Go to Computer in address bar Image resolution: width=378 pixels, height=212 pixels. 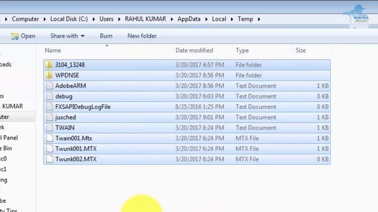click(25, 19)
